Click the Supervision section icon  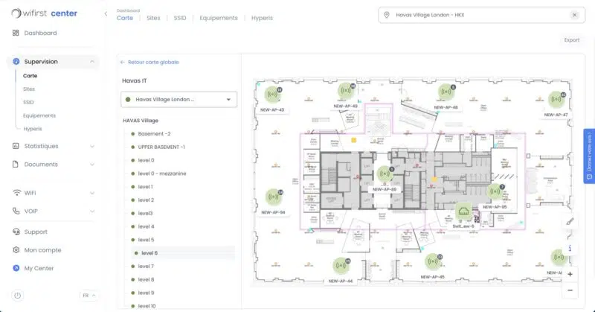pos(16,62)
